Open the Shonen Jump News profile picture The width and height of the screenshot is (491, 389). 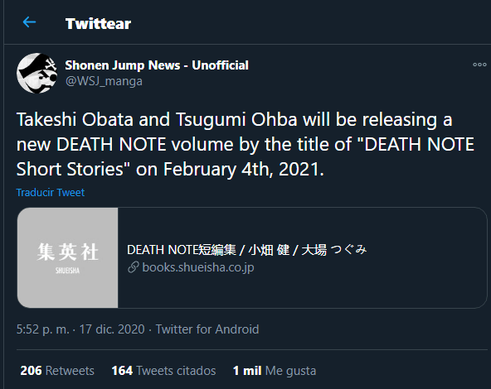tap(37, 73)
